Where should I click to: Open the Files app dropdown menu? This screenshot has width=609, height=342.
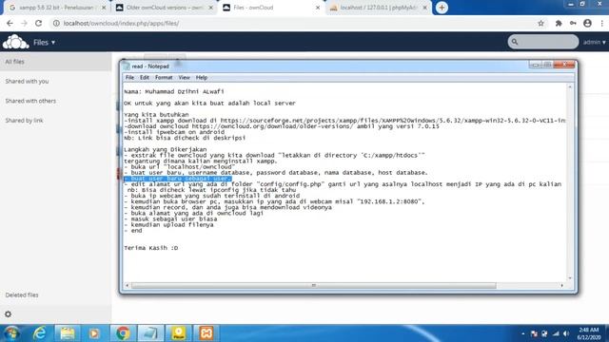click(x=45, y=42)
